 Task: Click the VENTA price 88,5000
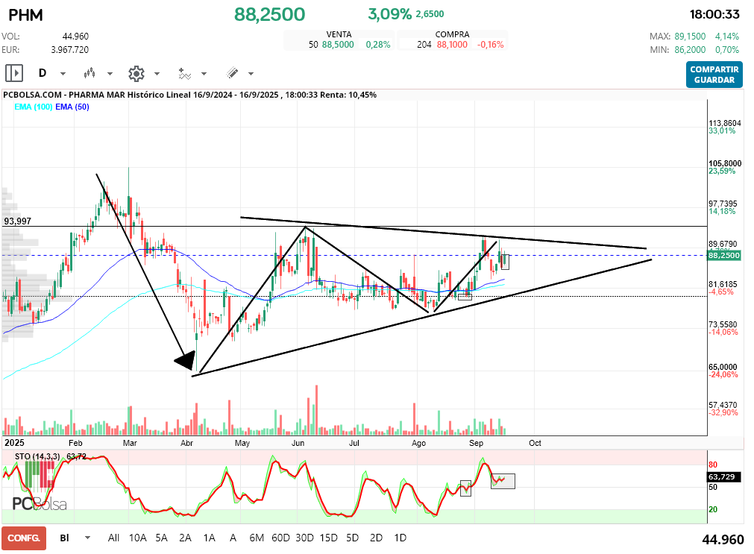[x=338, y=45]
